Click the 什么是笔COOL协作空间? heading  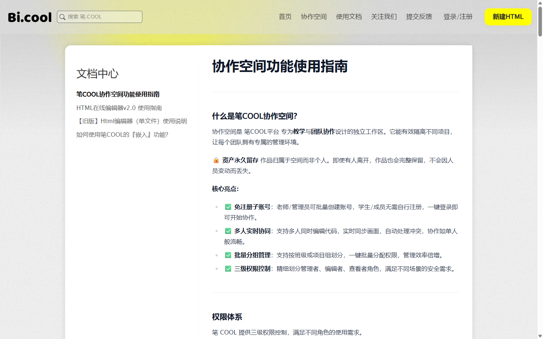point(255,116)
